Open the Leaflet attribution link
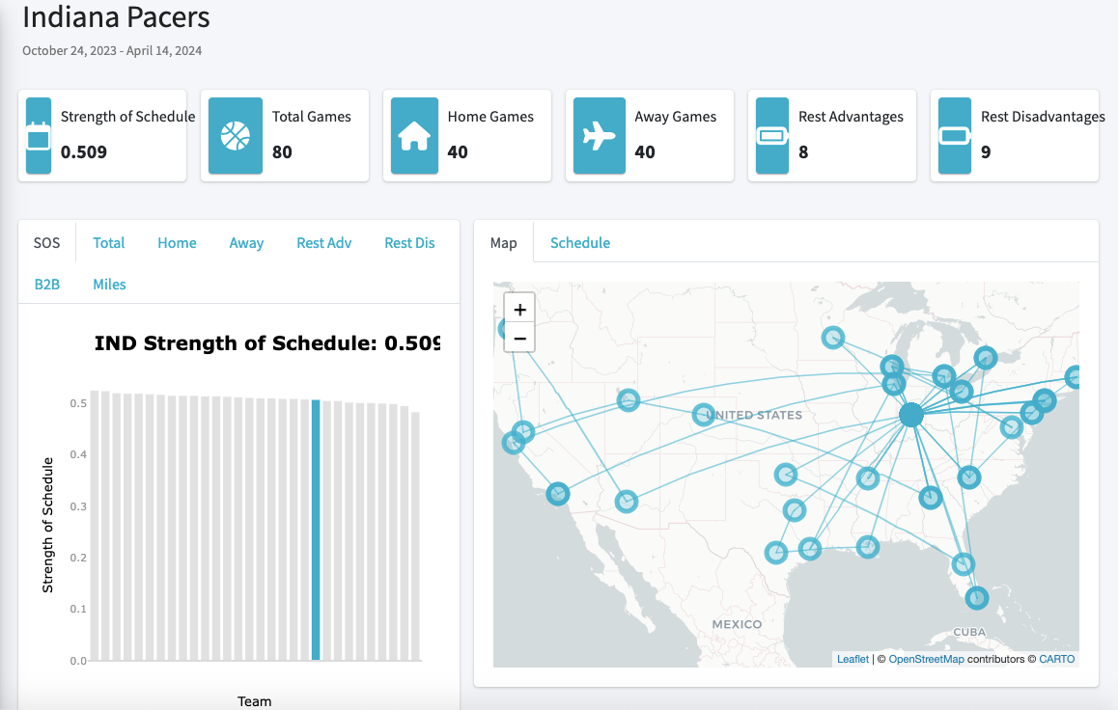Screen dimensions: 1118x710 pyautogui.click(x=852, y=660)
